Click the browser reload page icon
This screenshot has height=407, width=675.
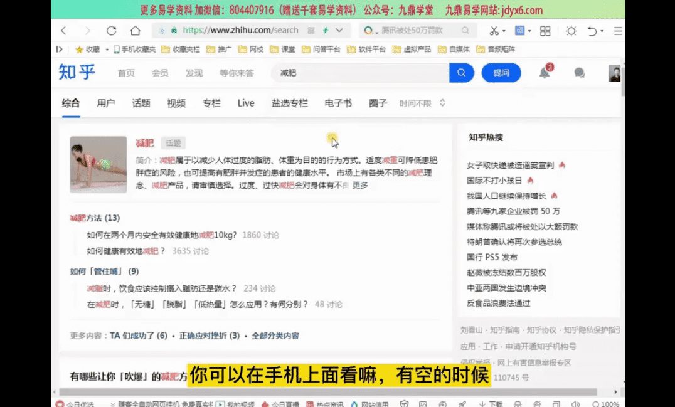point(111,31)
